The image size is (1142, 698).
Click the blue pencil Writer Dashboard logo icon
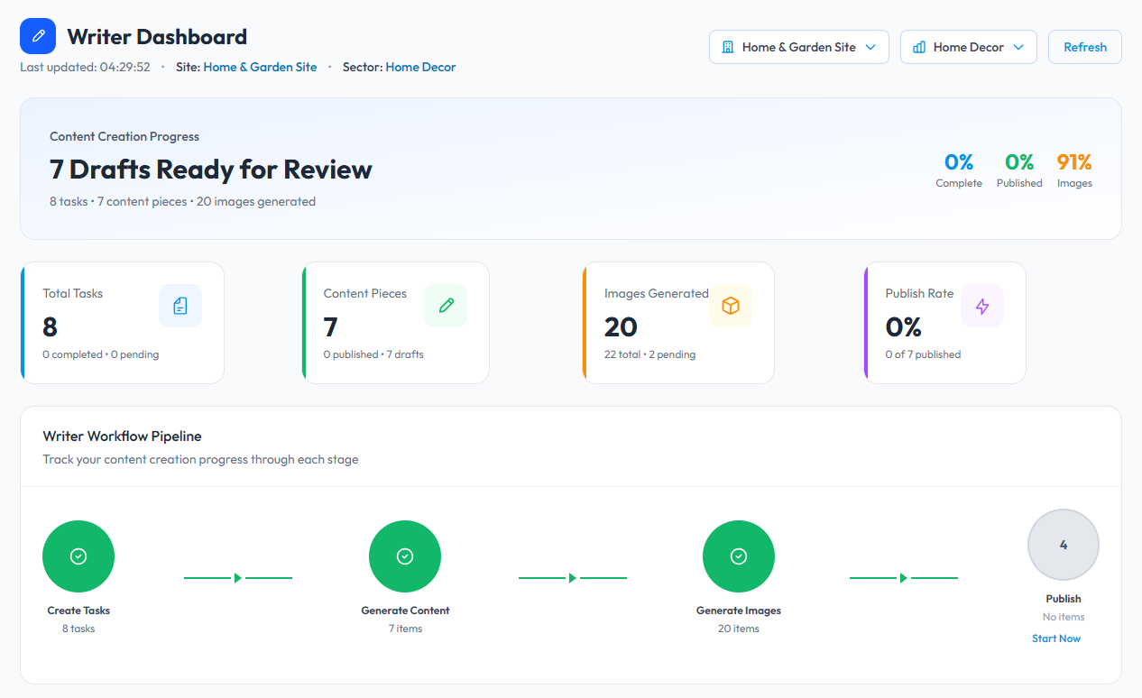38,37
